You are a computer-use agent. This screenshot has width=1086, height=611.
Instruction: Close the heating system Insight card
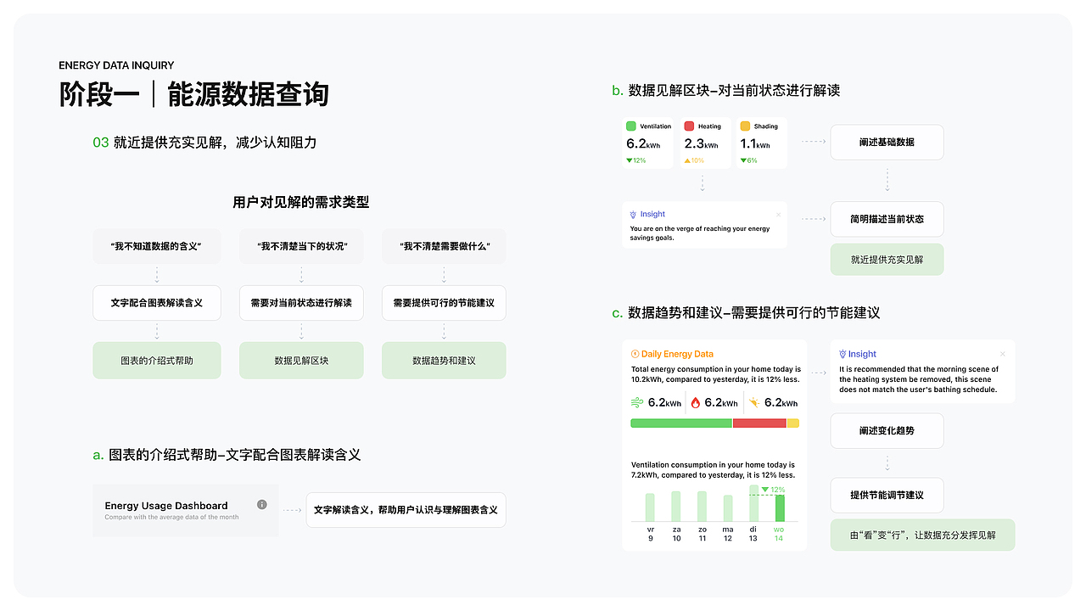[1004, 353]
